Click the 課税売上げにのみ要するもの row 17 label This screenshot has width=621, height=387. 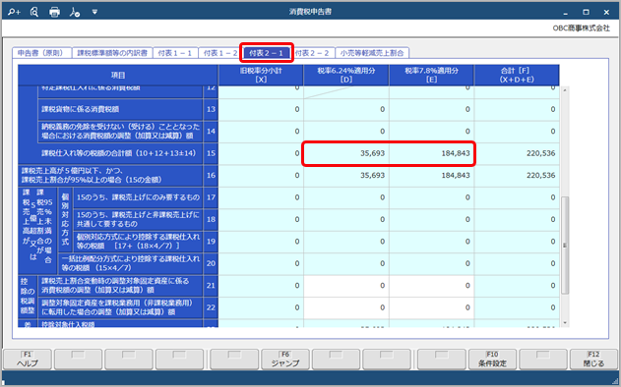(138, 197)
